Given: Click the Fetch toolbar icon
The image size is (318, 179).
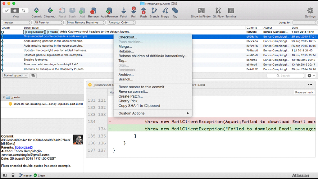Looking at the screenshot, I should pyautogui.click(x=124, y=11).
